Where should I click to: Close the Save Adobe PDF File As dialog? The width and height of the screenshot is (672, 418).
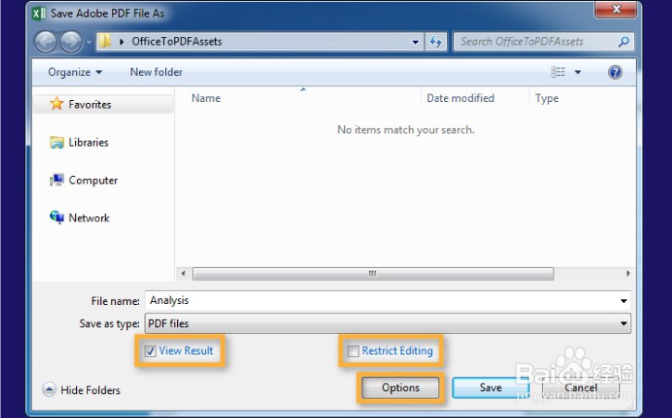tap(616, 9)
